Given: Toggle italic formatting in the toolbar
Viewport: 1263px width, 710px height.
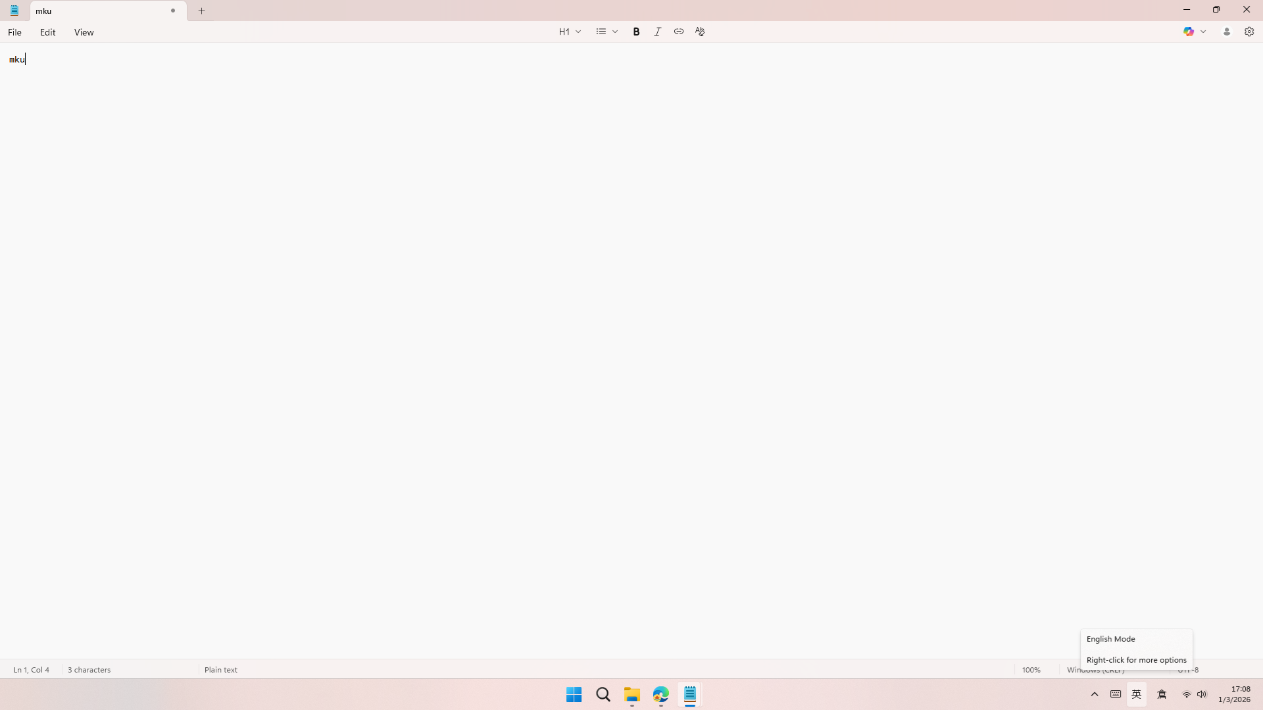Looking at the screenshot, I should coord(657,32).
